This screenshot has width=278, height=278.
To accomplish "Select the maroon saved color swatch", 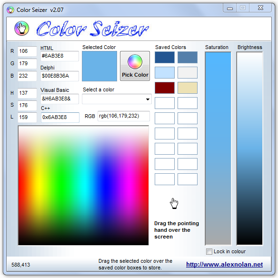I will click(165, 88).
